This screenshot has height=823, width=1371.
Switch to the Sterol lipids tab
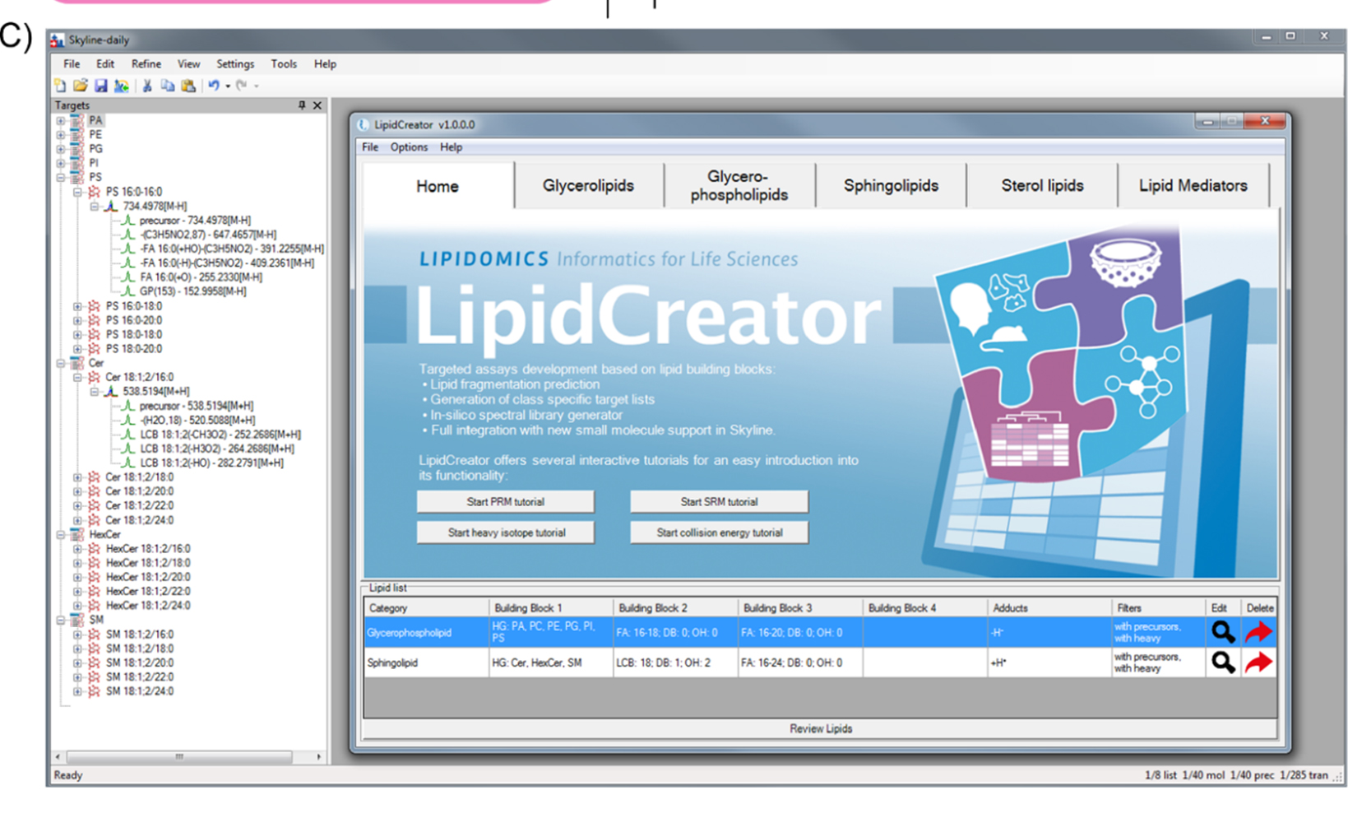click(1042, 186)
